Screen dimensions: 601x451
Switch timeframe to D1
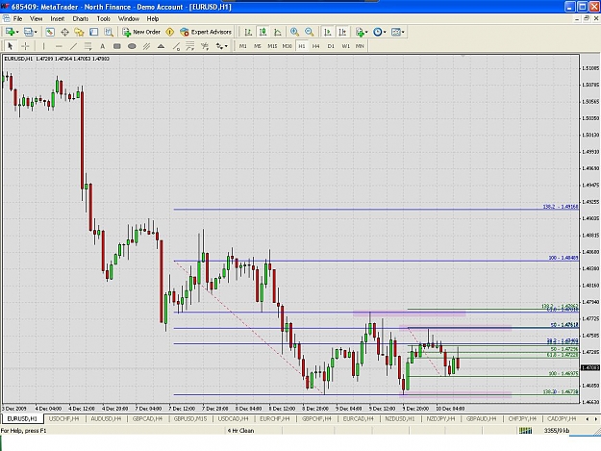(x=331, y=46)
